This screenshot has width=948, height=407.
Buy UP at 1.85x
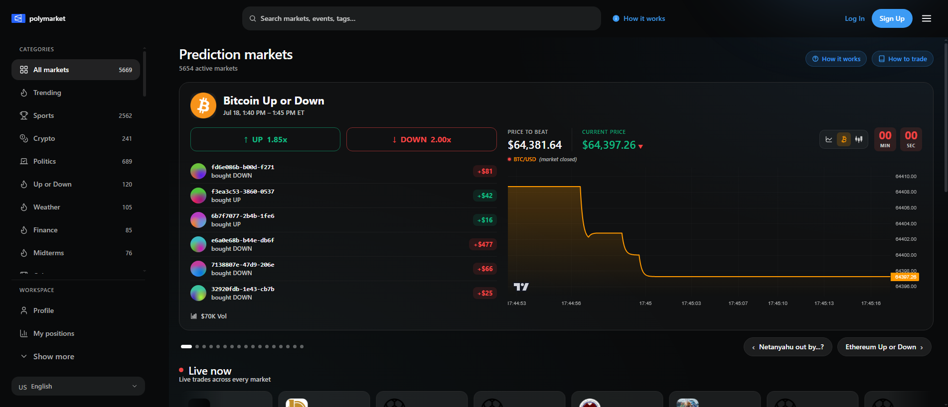tap(265, 139)
